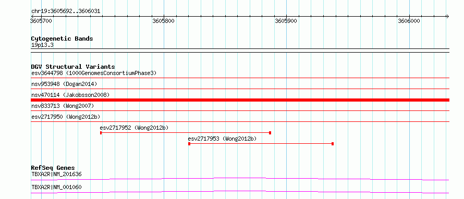Click the chr19:3605692..3606031 region label
The image size is (464, 199).
click(66, 11)
